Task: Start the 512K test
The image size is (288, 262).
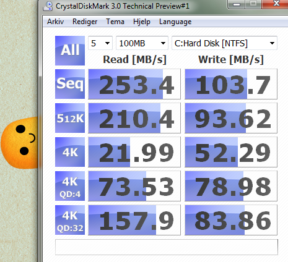Action: (x=70, y=118)
